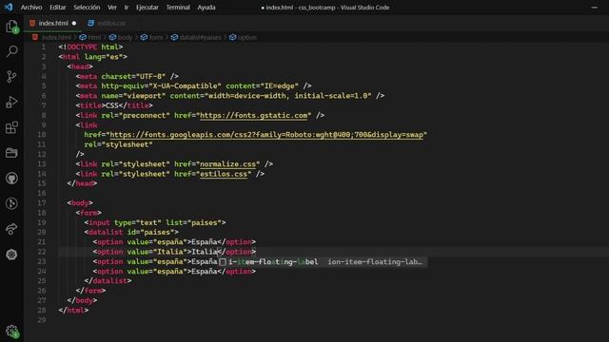Select index.html in the breadcrumbs
The height and width of the screenshot is (342, 609).
click(x=56, y=37)
